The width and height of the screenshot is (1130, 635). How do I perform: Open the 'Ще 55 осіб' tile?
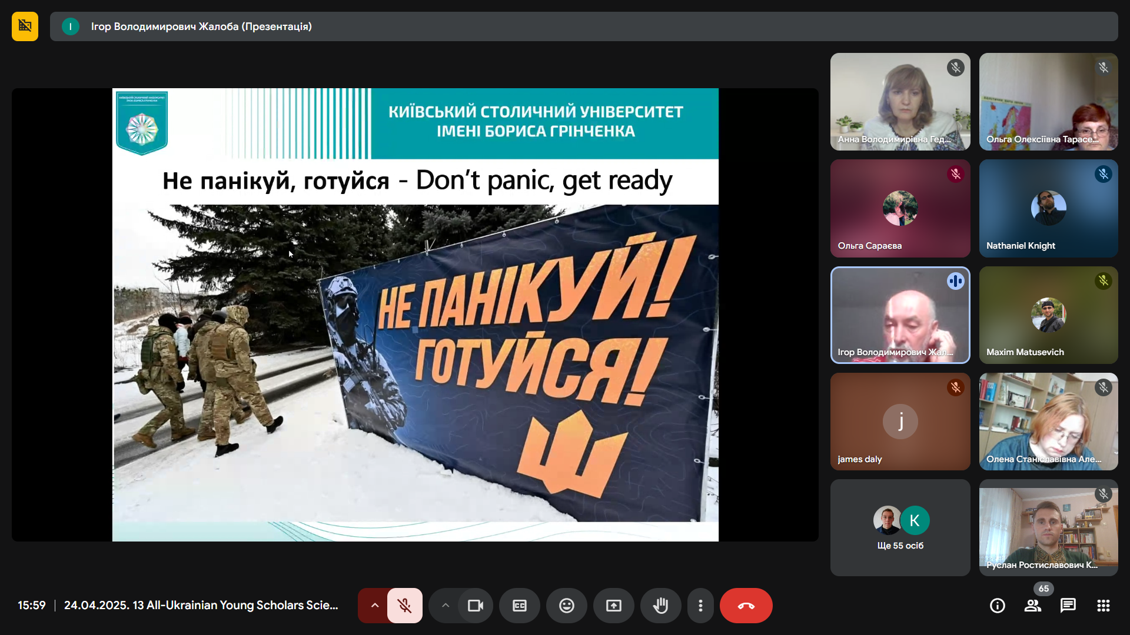point(900,527)
